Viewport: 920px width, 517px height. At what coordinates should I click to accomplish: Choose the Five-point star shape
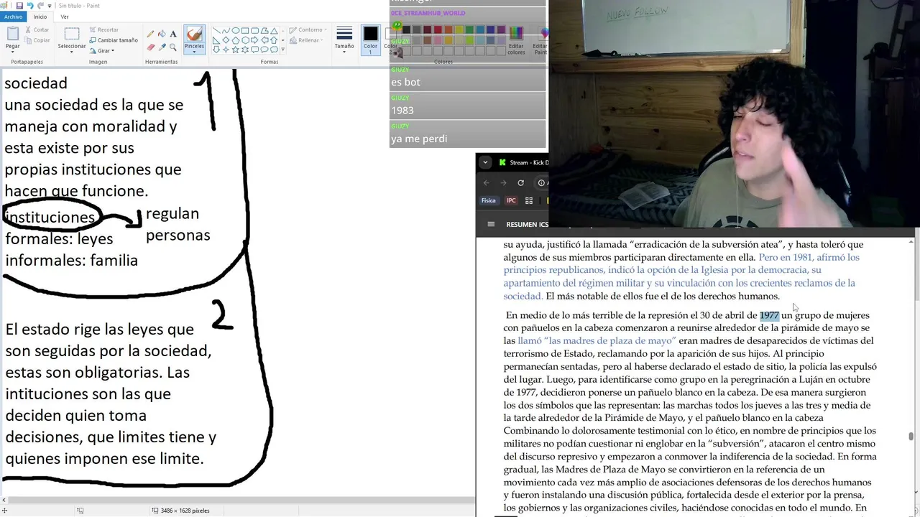[x=236, y=50]
